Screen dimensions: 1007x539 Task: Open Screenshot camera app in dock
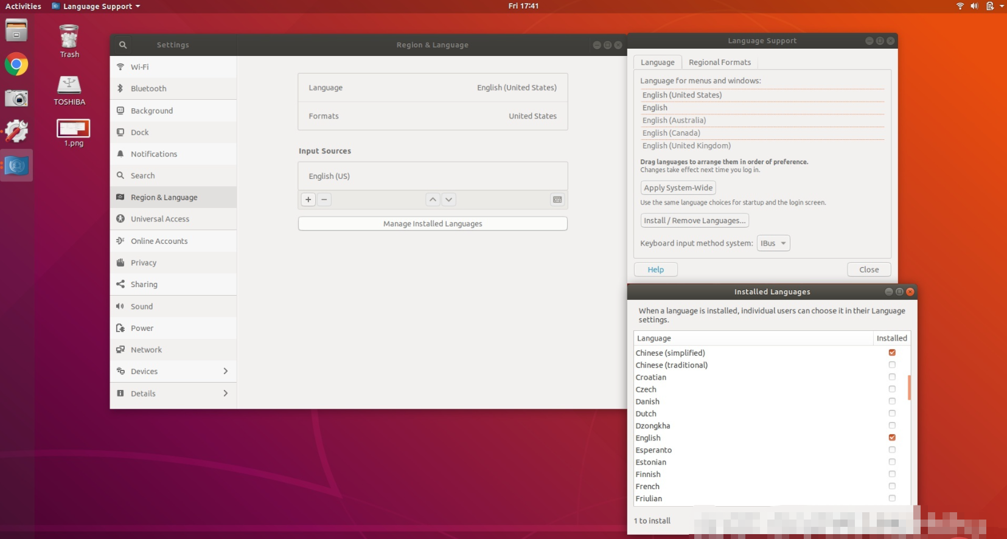tap(16, 97)
